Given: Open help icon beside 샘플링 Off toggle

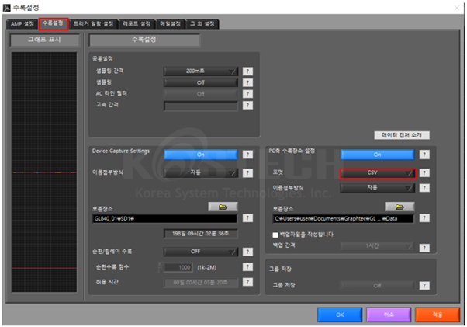Looking at the screenshot, I should [247, 82].
